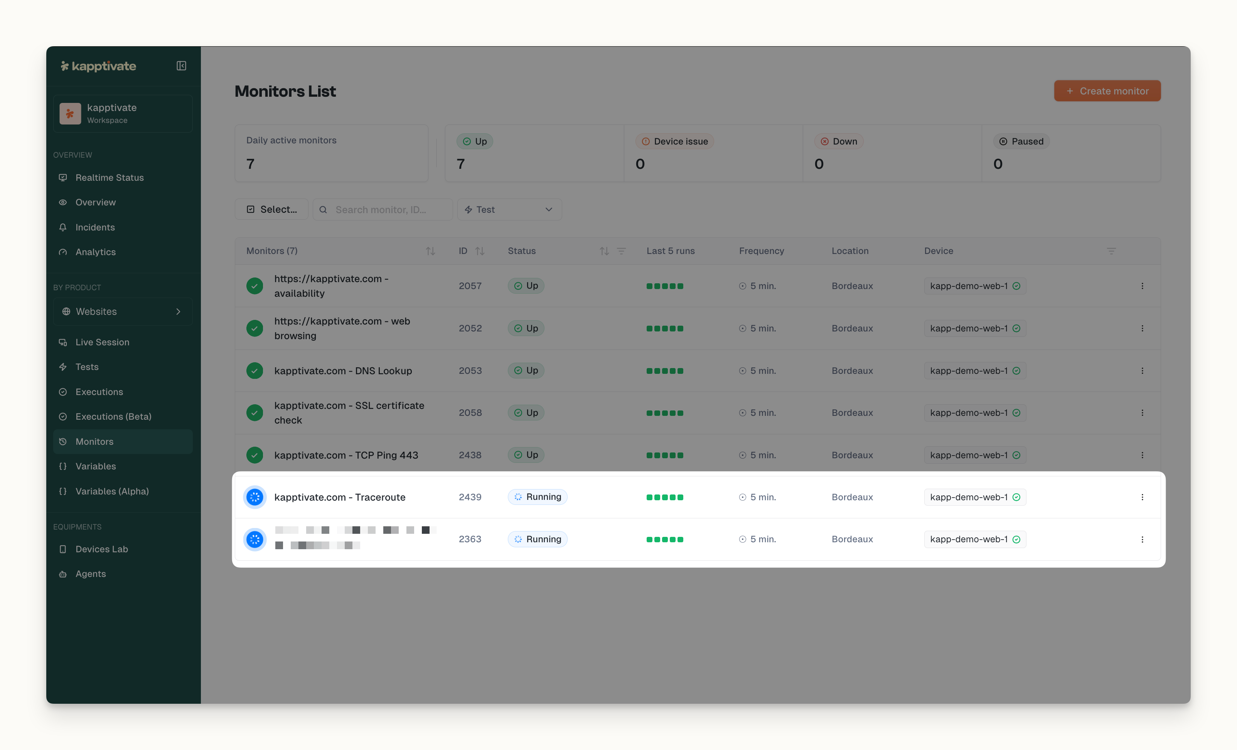Screen dimensions: 1237x750
Task: Open the Test type filter dropdown
Action: tap(509, 209)
